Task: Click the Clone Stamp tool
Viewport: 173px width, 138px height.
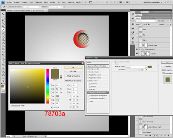Action: tap(3, 39)
